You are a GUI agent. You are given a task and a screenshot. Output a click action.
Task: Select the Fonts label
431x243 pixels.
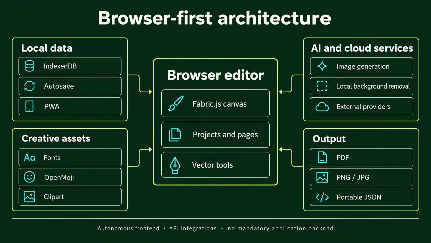(52, 158)
